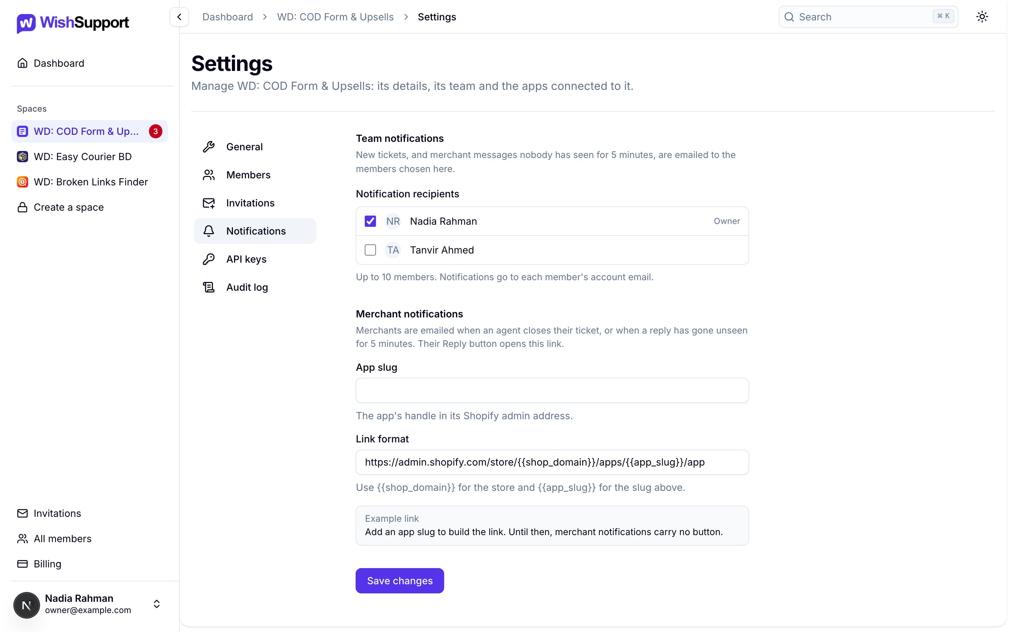Click the key icon next to API keys
Screen dimensions: 1012x632
tap(209, 259)
